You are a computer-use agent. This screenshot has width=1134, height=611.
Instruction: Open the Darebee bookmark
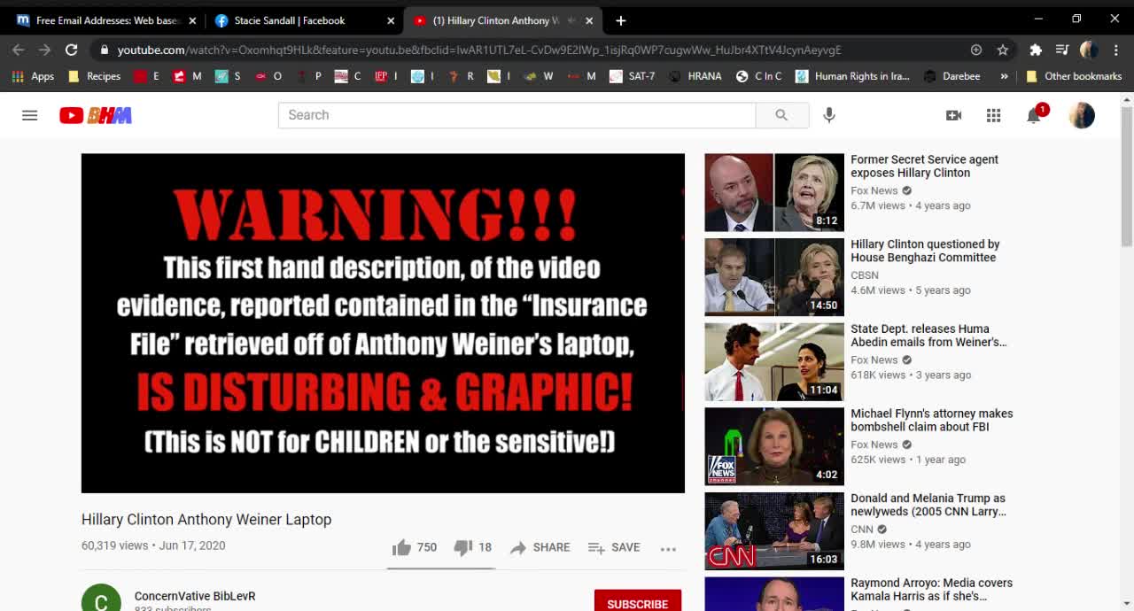pos(952,76)
